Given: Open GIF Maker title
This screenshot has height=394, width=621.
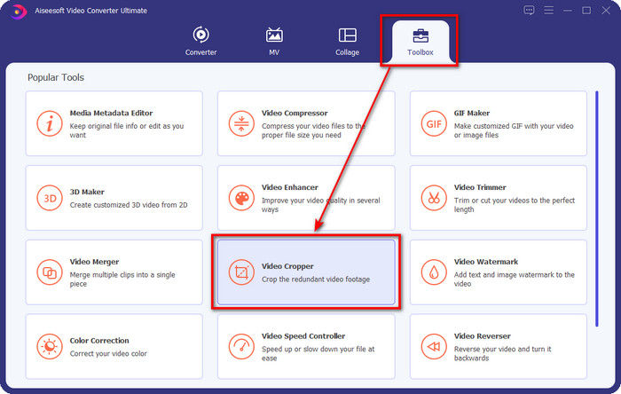Looking at the screenshot, I should (472, 113).
